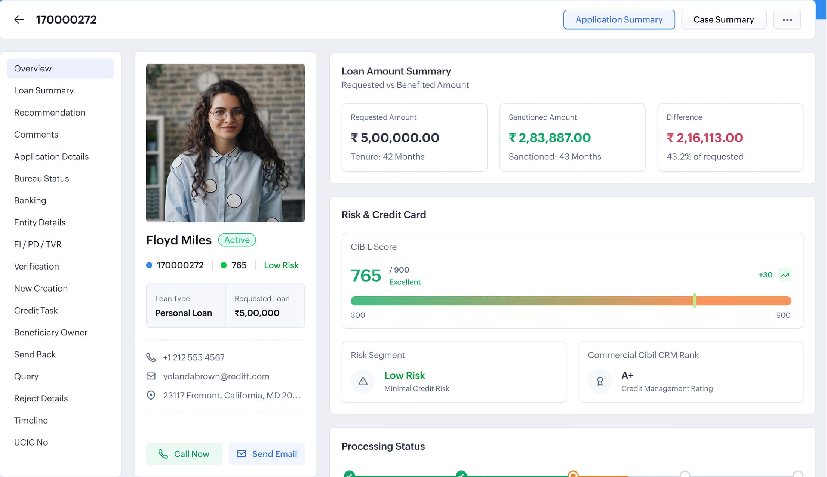Image resolution: width=827 pixels, height=477 pixels.
Task: Click the award ribbon icon in Commercial Cibil CRM Rank
Action: 600,381
